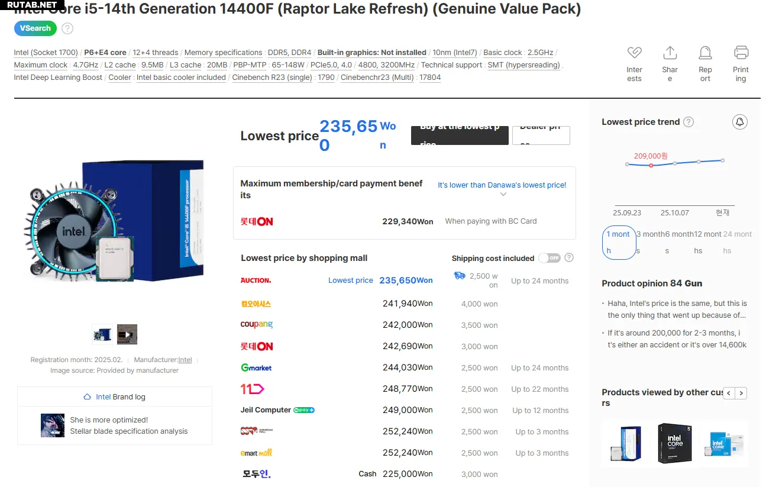The image size is (766, 487).
Task: Click the Report bell icon
Action: click(705, 53)
